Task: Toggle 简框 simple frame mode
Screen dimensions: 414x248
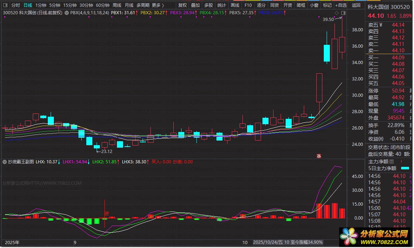Action: [301, 5]
